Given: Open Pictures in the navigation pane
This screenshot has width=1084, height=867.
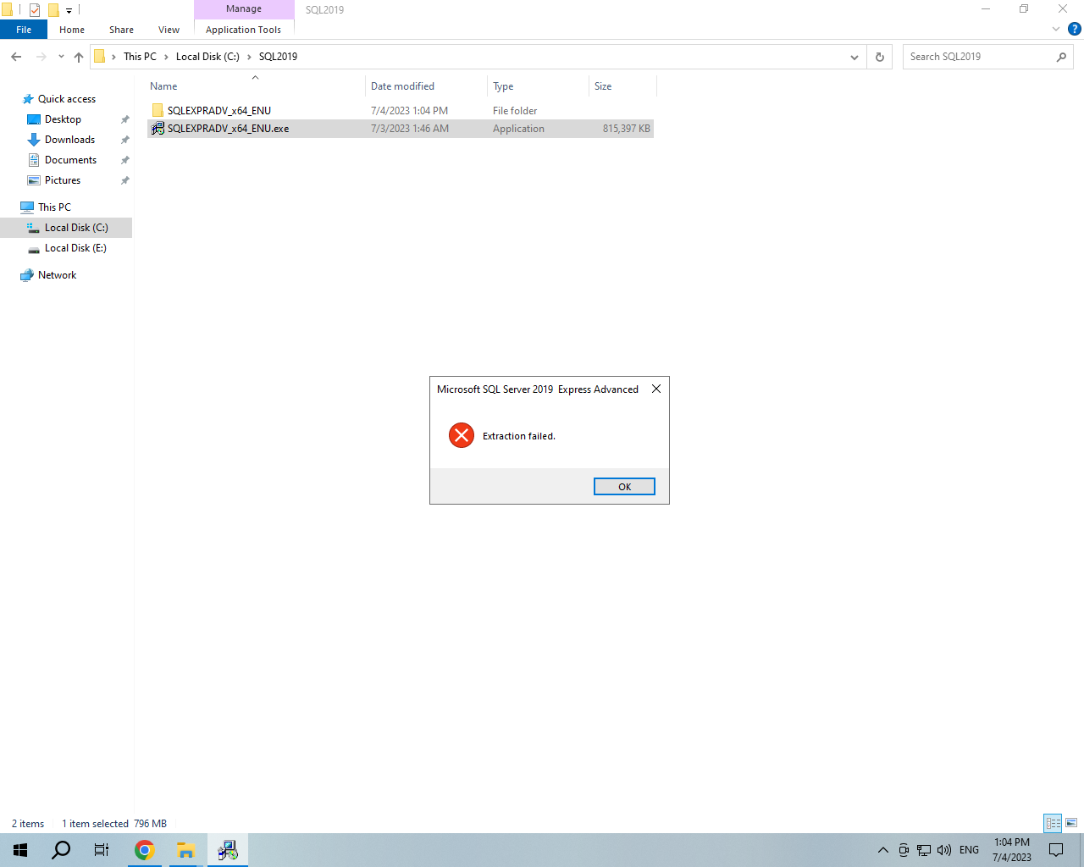Looking at the screenshot, I should [63, 180].
